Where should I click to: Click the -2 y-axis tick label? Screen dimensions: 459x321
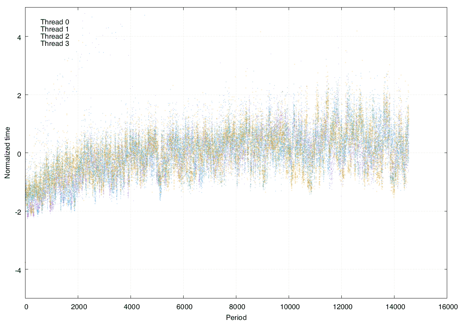pyautogui.click(x=18, y=212)
